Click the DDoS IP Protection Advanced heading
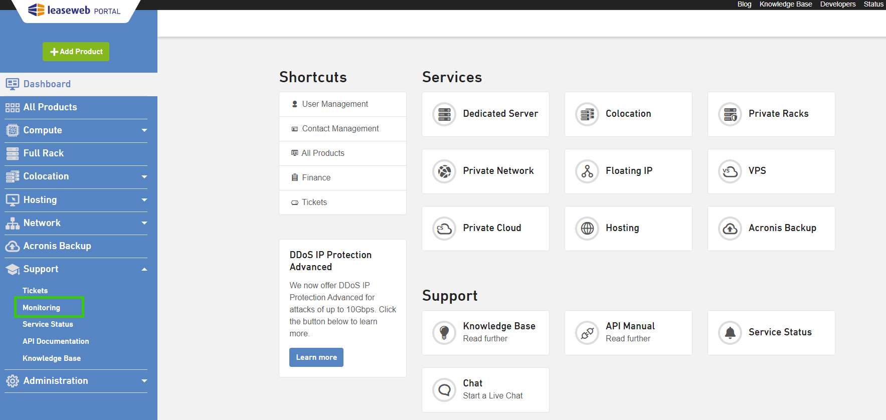 [x=330, y=261]
